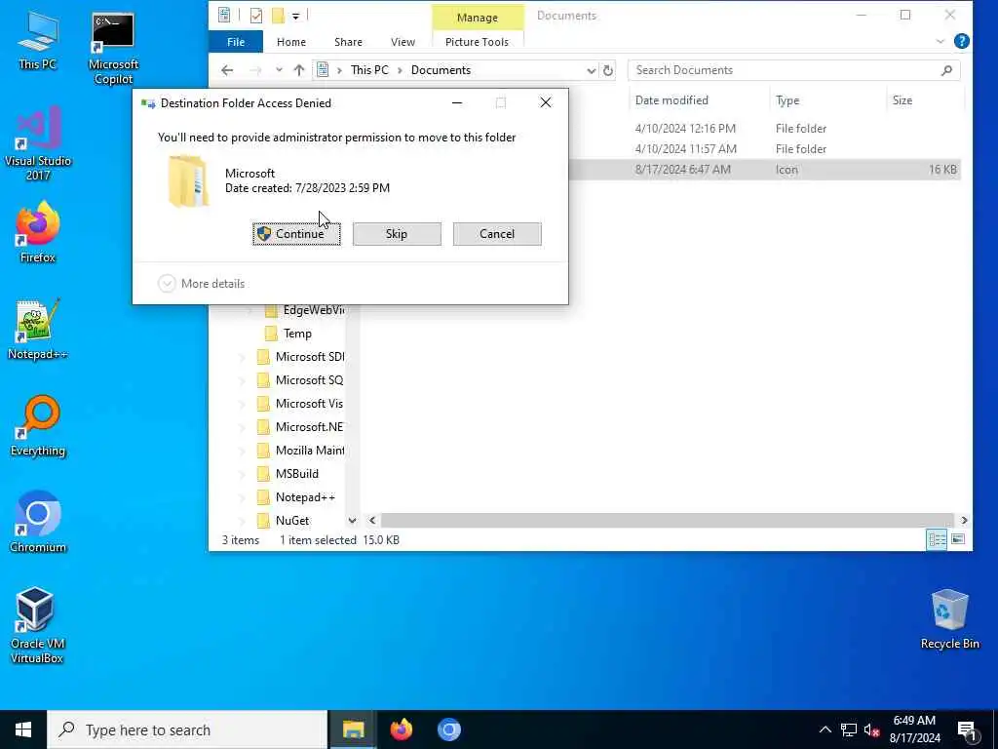The width and height of the screenshot is (998, 749).
Task: Click horizontal scrollbar right arrow
Action: pos(964,521)
